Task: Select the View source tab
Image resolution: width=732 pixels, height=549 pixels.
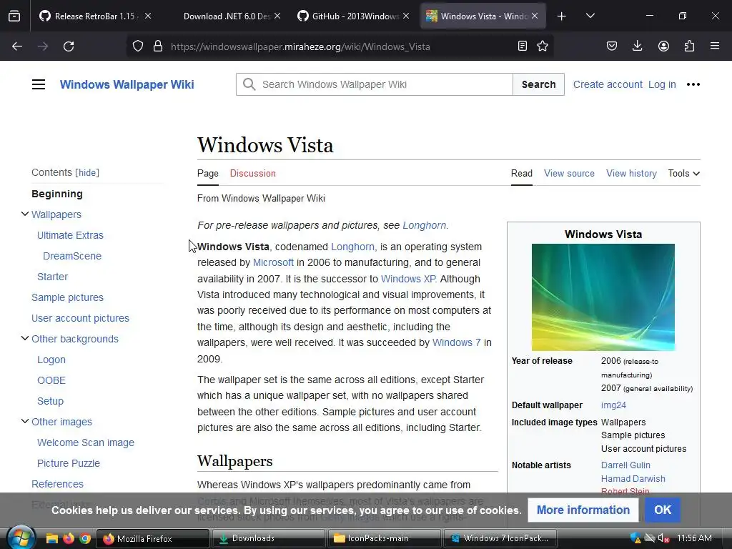Action: click(x=569, y=173)
